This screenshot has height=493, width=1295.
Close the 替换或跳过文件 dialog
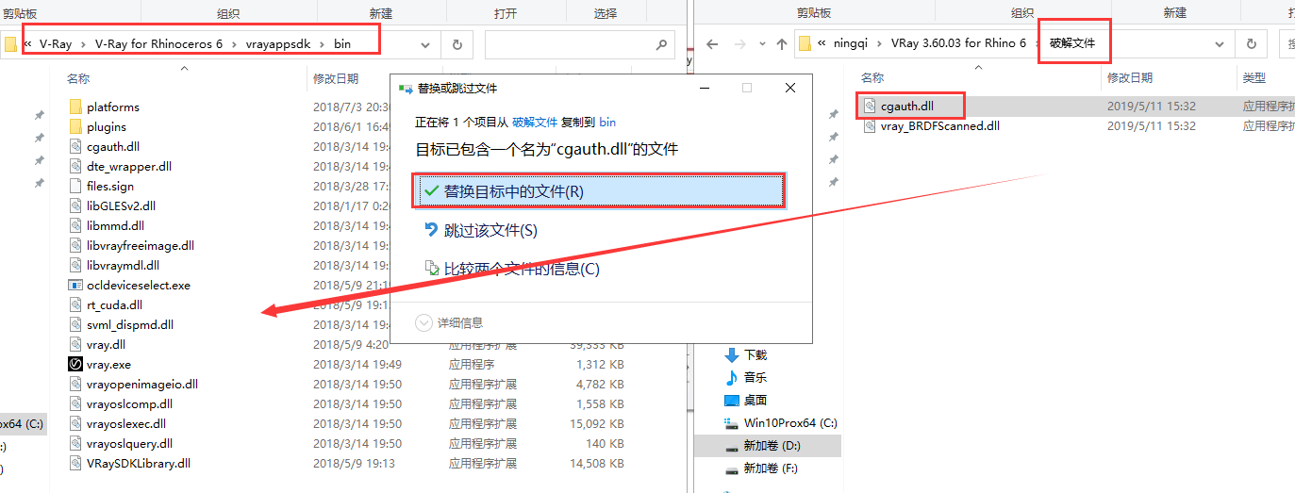point(790,88)
